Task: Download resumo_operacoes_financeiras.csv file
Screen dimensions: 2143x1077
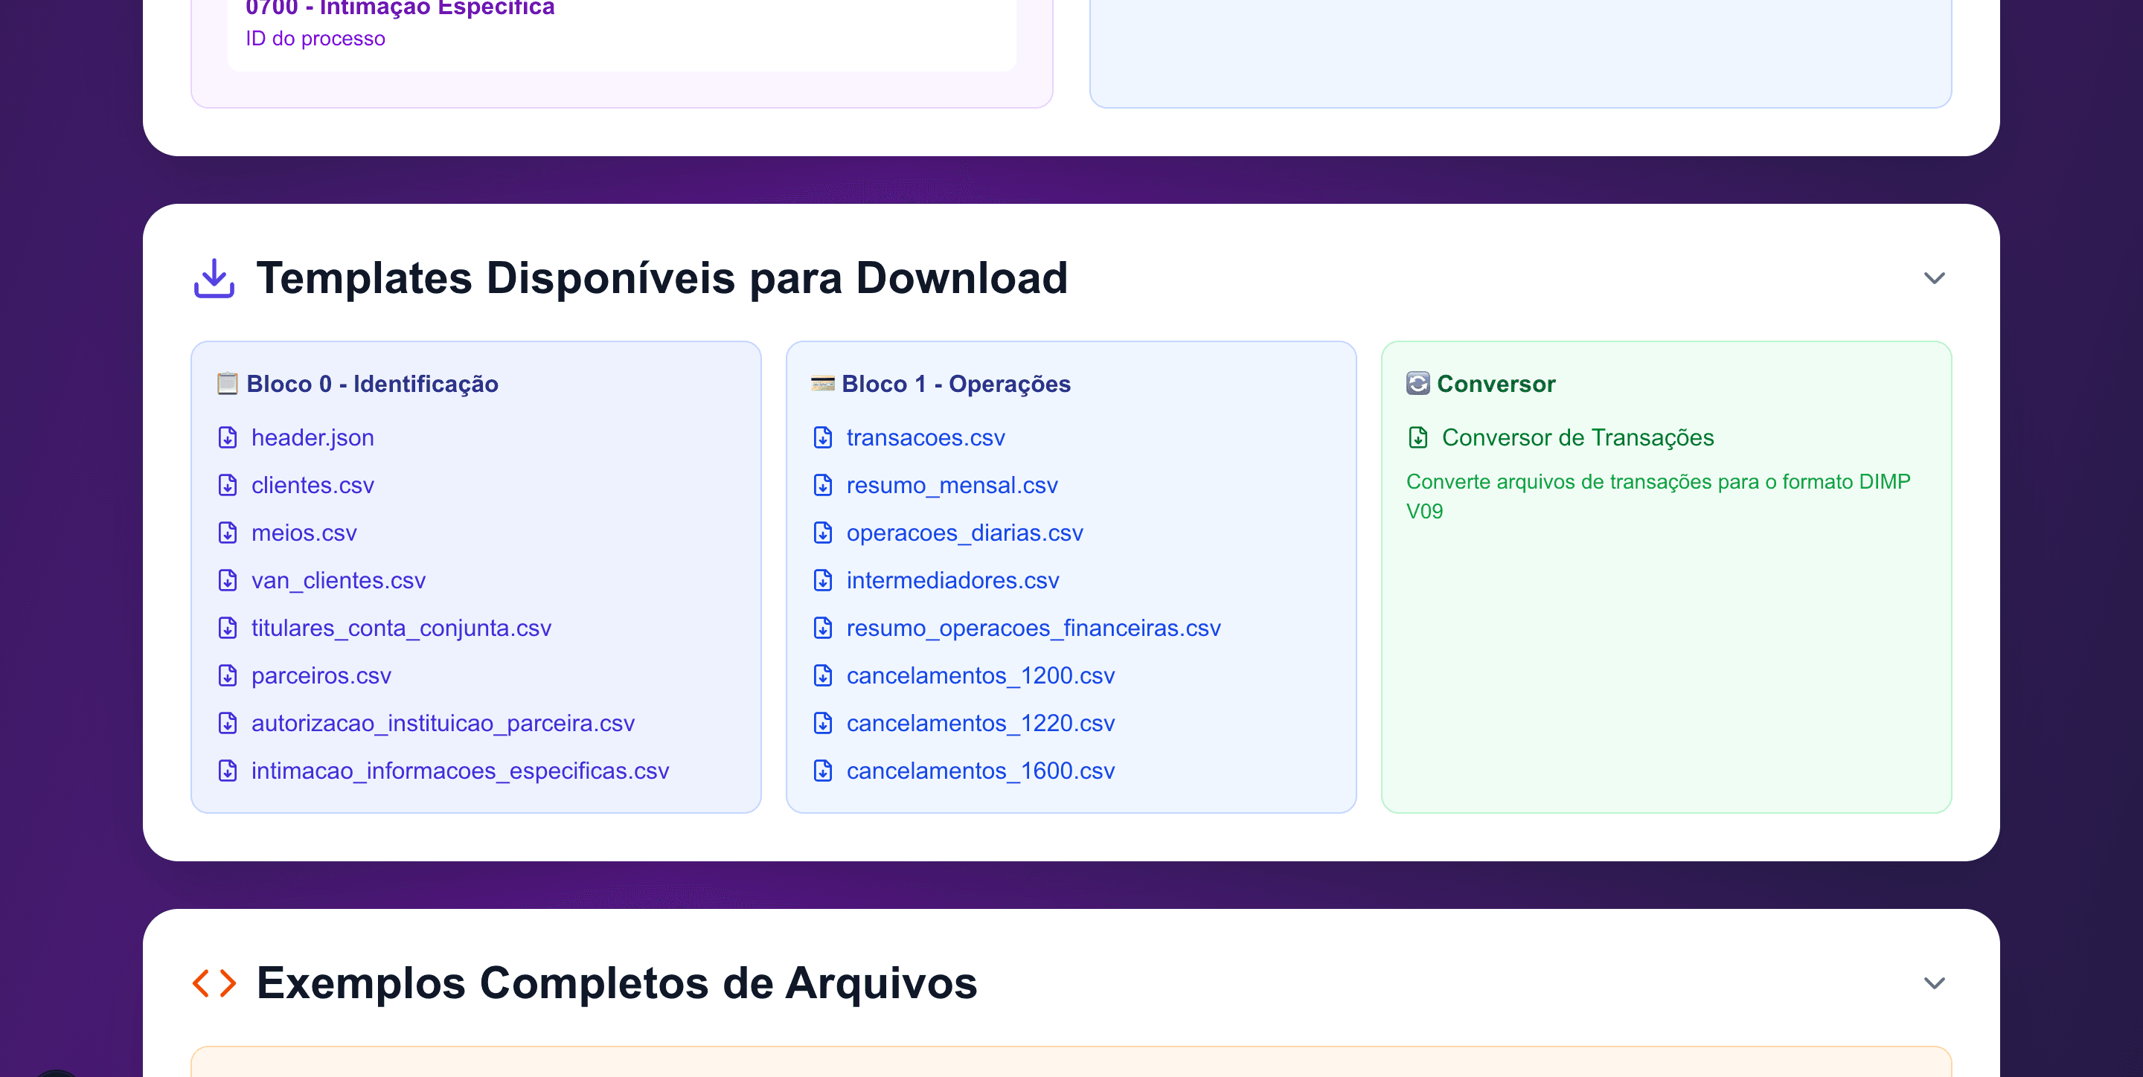Action: click(1034, 628)
